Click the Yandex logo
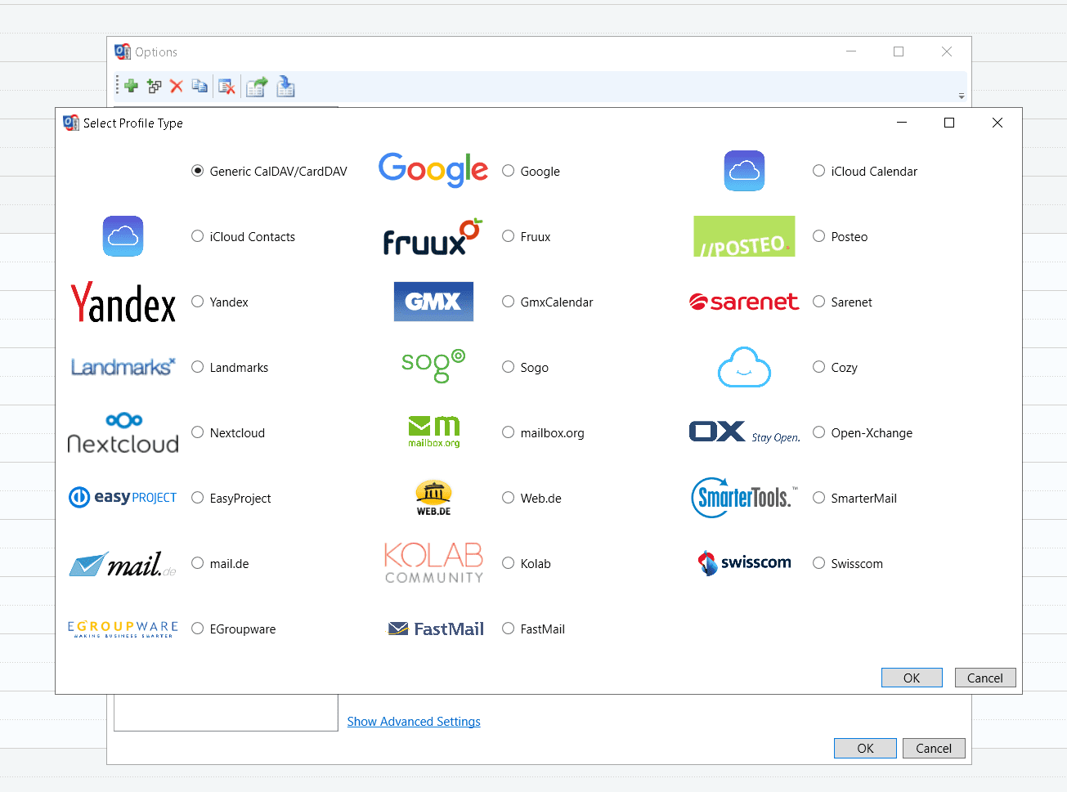Viewport: 1067px width, 792px height. point(123,302)
